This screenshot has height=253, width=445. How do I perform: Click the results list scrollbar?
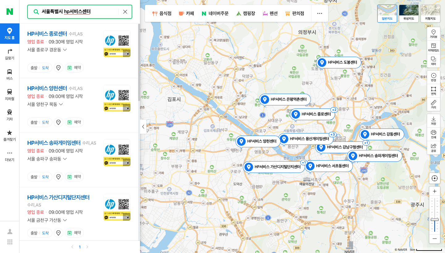pos(139,63)
